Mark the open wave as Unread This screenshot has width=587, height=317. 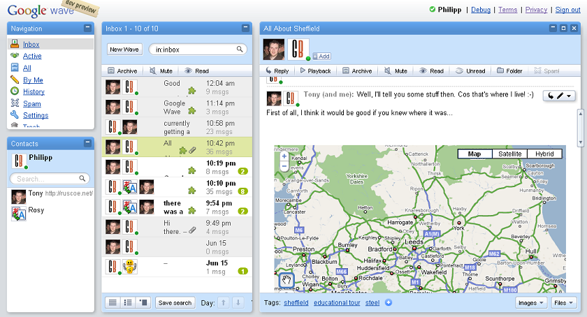tap(470, 71)
